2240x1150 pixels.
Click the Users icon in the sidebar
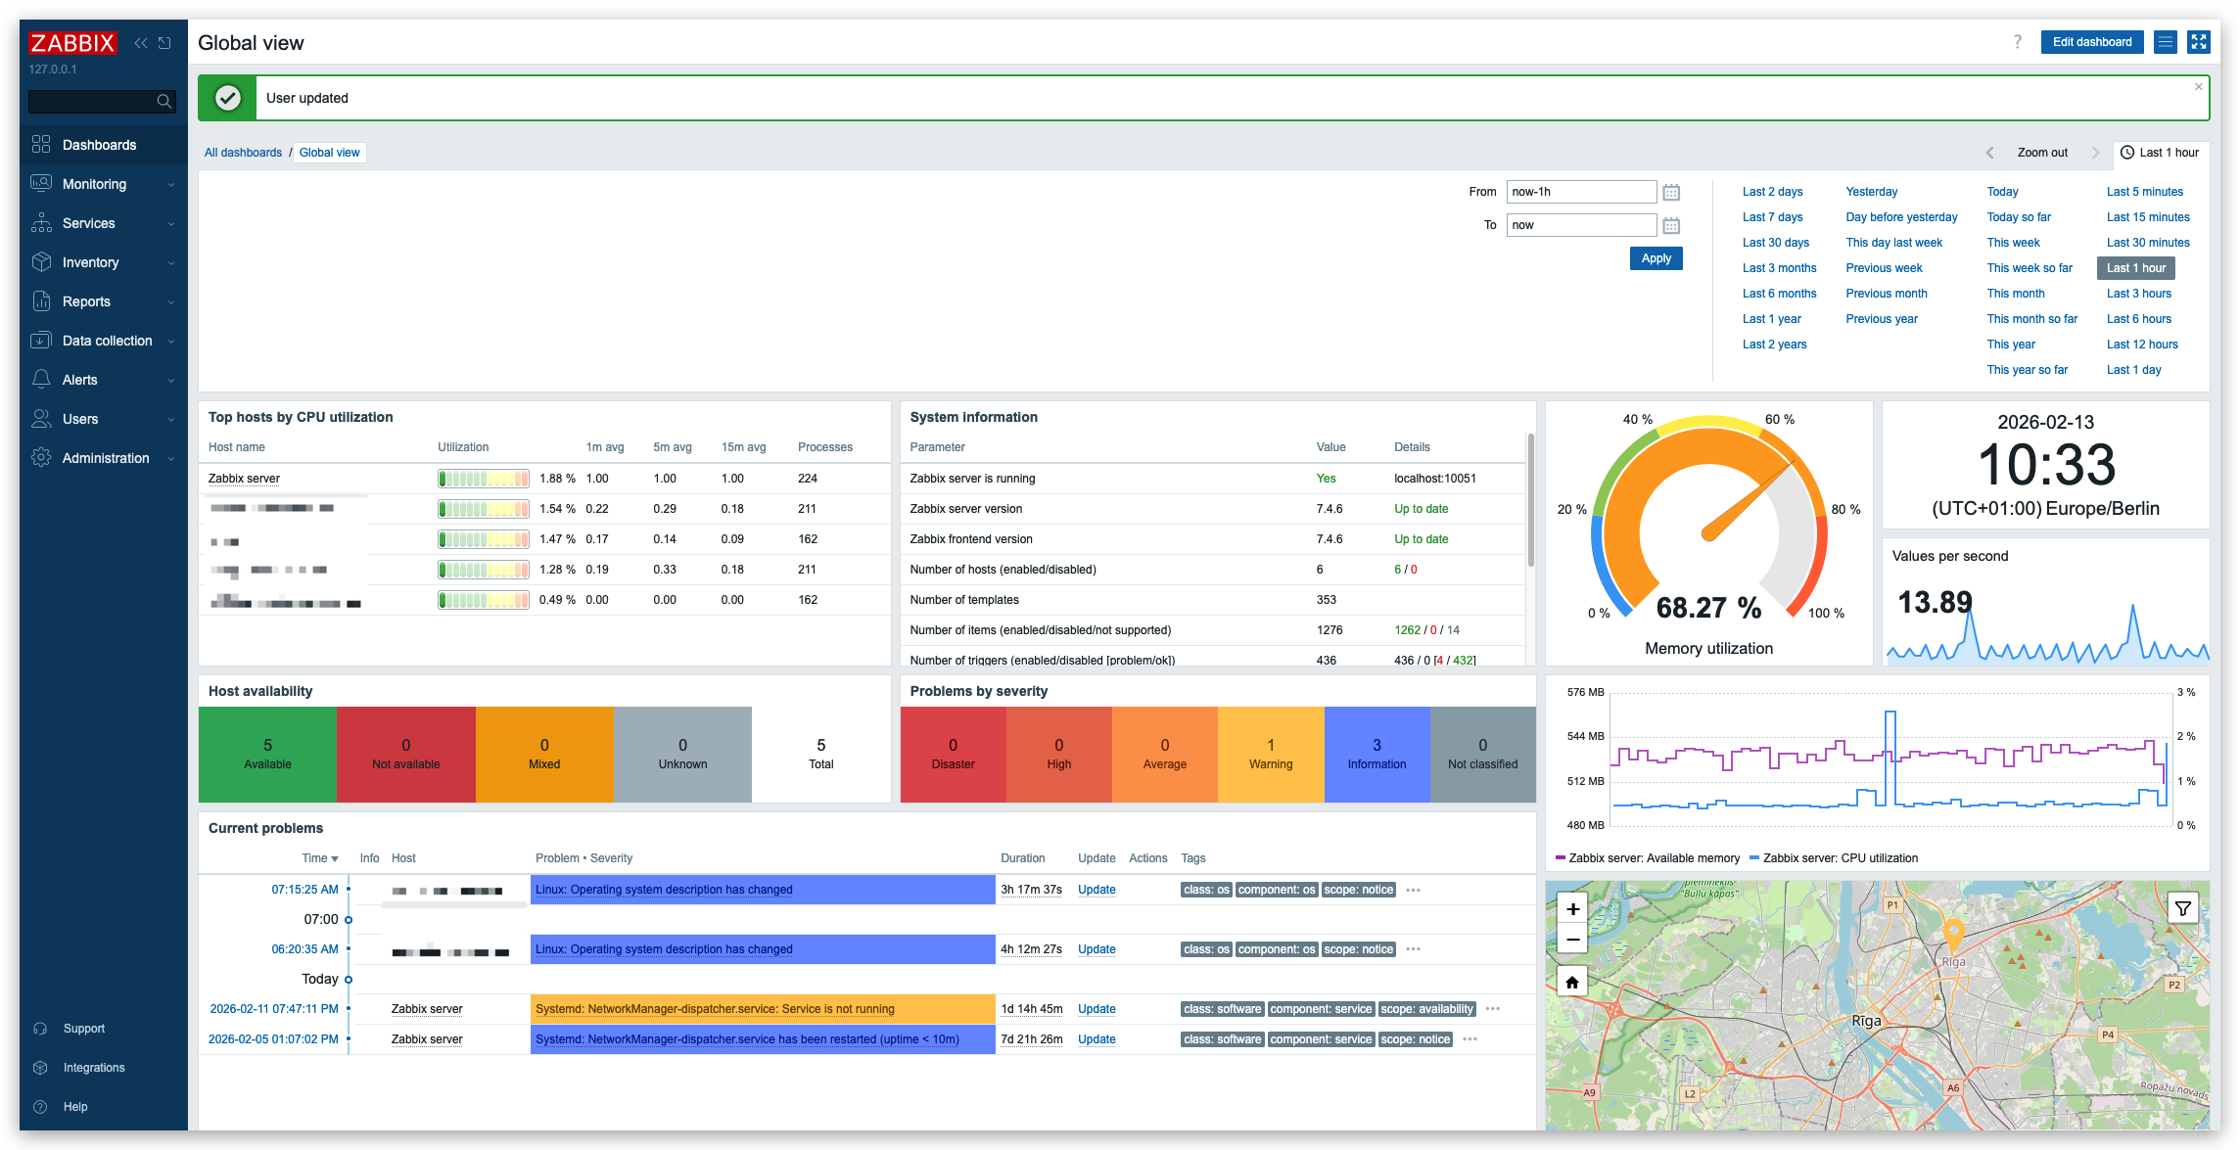point(41,419)
